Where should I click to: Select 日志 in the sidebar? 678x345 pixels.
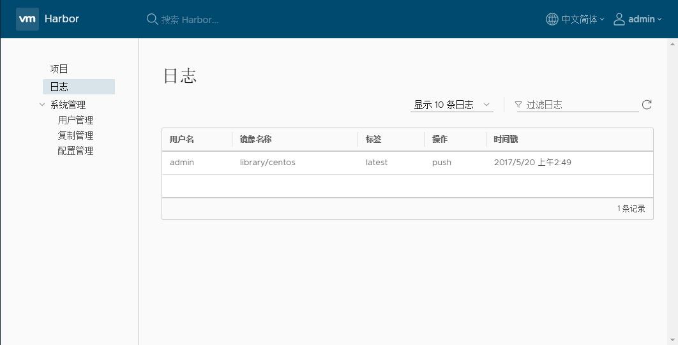(x=79, y=87)
